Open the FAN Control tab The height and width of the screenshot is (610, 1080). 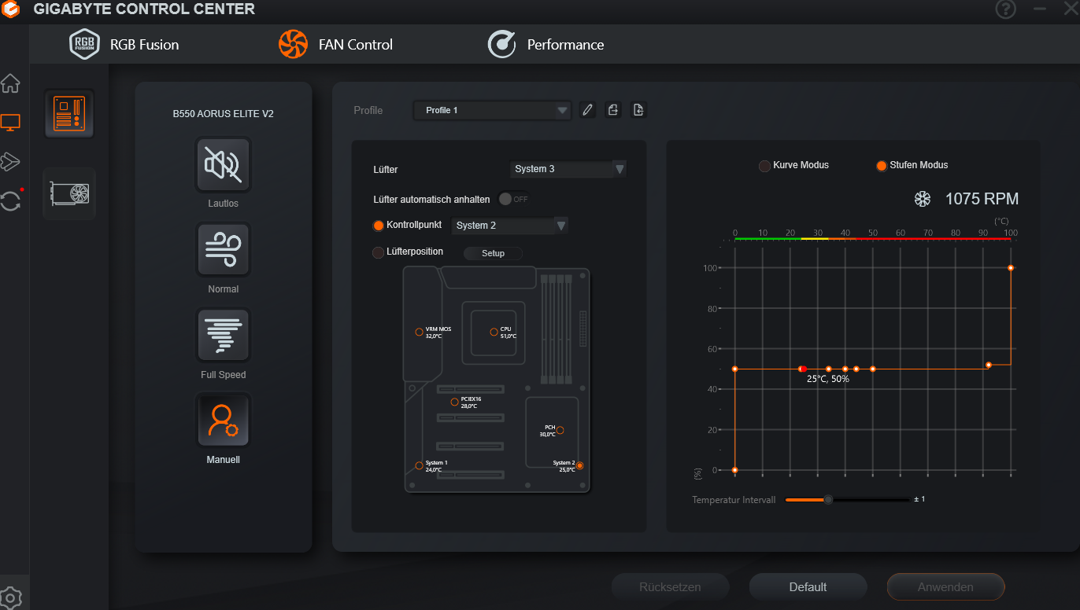pyautogui.click(x=335, y=44)
